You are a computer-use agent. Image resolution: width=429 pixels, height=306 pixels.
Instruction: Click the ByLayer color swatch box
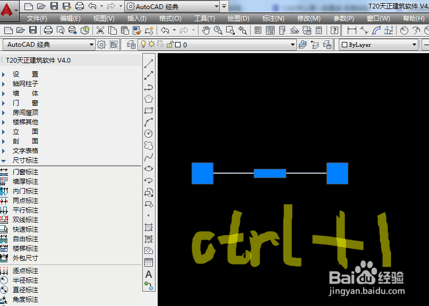[345, 44]
